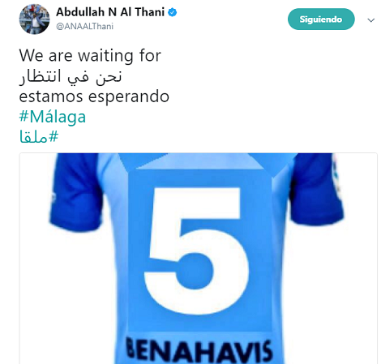Screen dimensions: 381x364
Task: Open the Arabic #ملقا hashtag
Action: tap(39, 137)
